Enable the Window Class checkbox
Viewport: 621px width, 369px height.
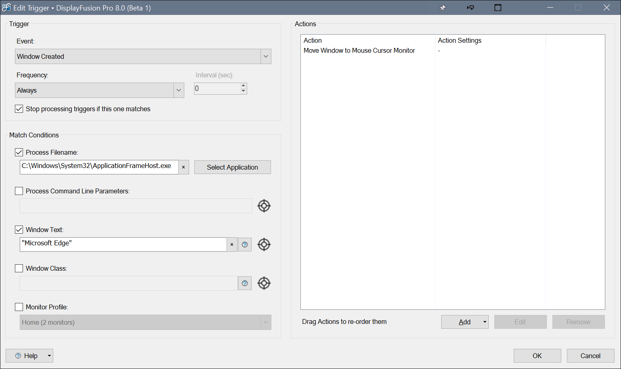(x=19, y=268)
